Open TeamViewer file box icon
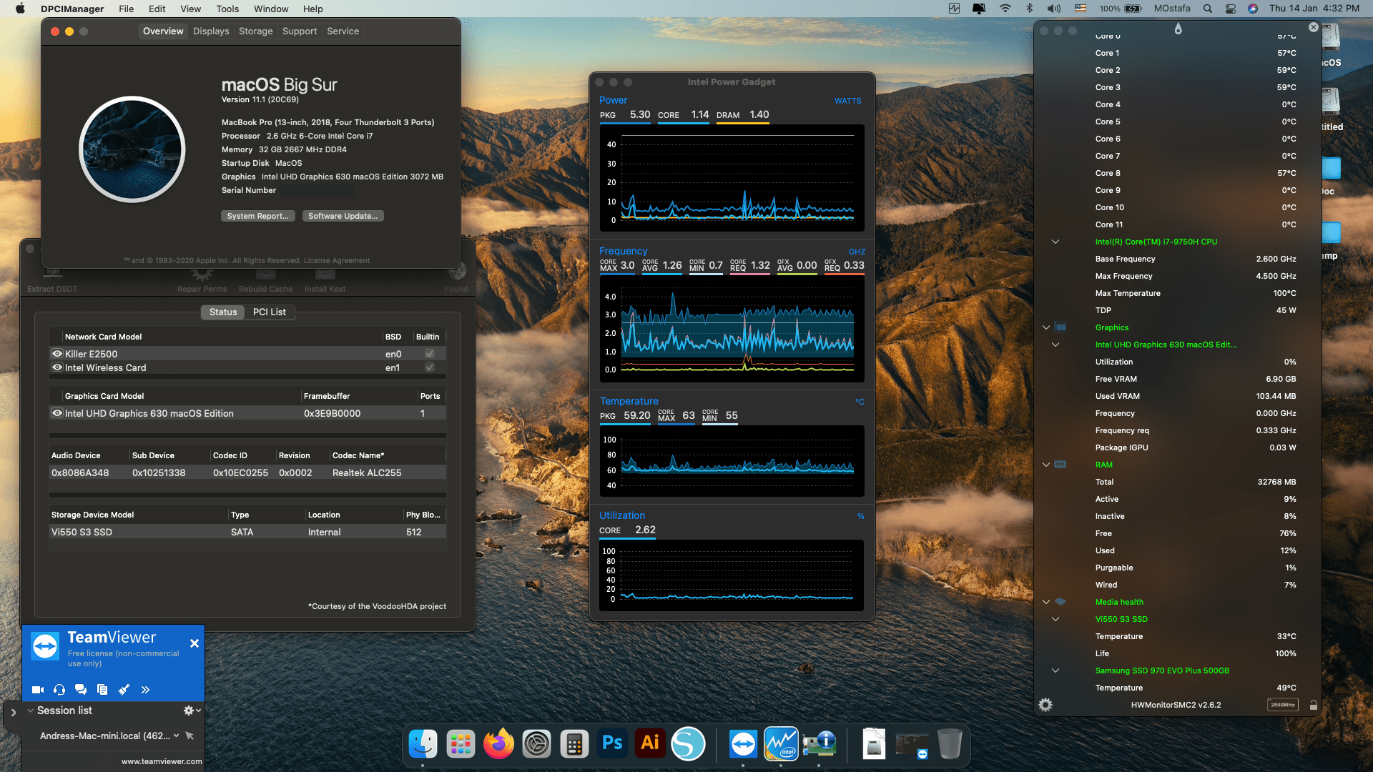Screen dimensions: 1373x772 (102, 690)
